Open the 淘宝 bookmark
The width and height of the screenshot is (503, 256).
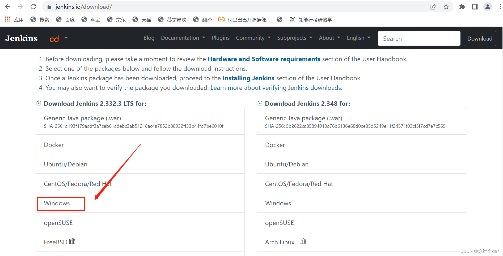(91, 20)
